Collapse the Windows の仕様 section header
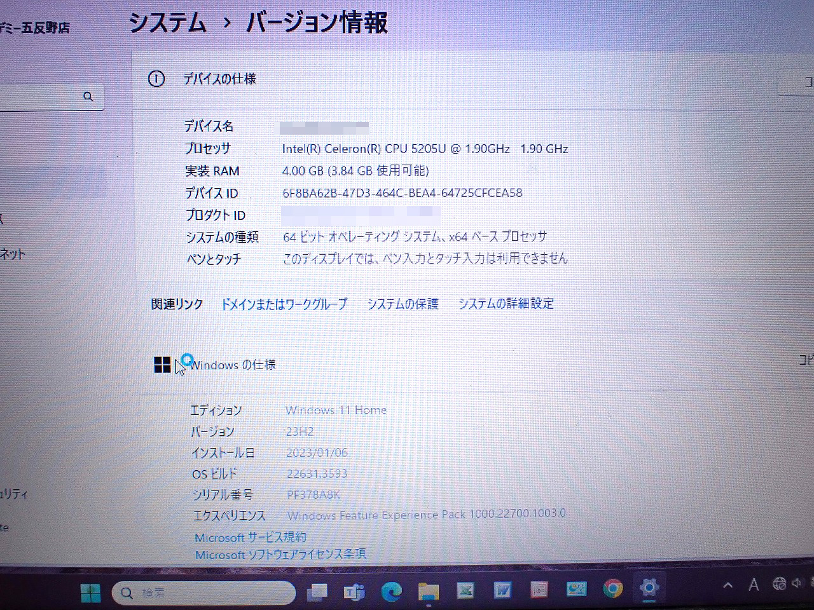The width and height of the screenshot is (814, 610). pyautogui.click(x=473, y=365)
